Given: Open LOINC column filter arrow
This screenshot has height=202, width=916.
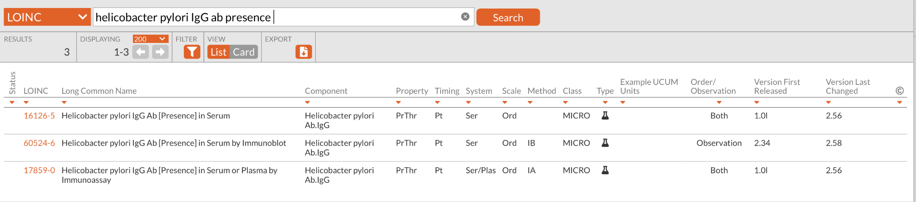Looking at the screenshot, I should 26,102.
